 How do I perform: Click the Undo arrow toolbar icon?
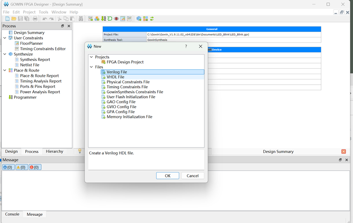click(x=45, y=19)
